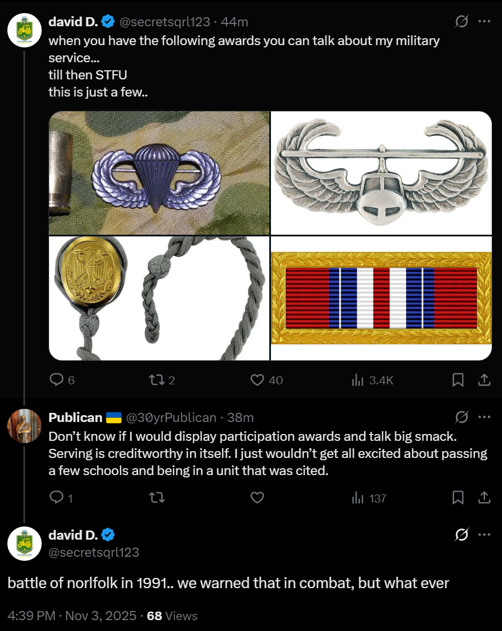The width and height of the screenshot is (502, 631).
Task: Like Publican's reply
Action: pyautogui.click(x=257, y=498)
